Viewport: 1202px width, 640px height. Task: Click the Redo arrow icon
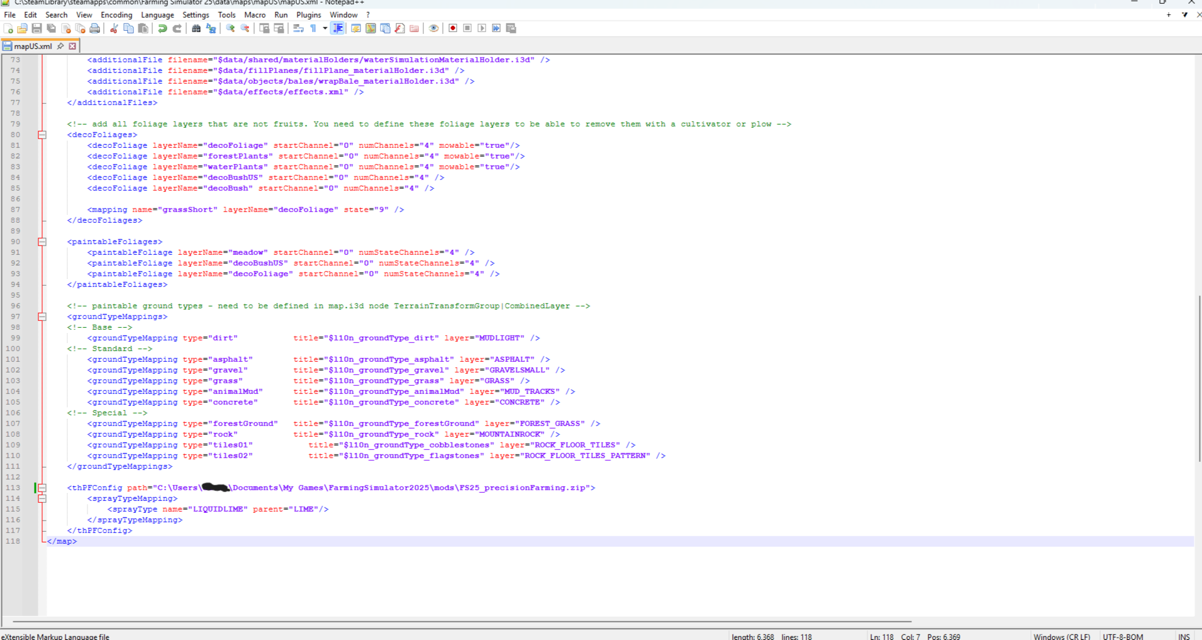coord(177,28)
